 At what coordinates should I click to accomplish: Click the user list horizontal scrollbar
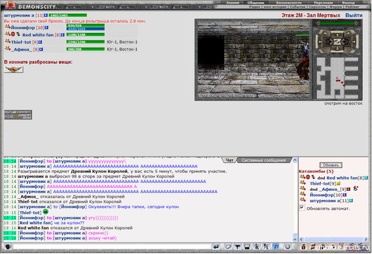[x=334, y=239]
